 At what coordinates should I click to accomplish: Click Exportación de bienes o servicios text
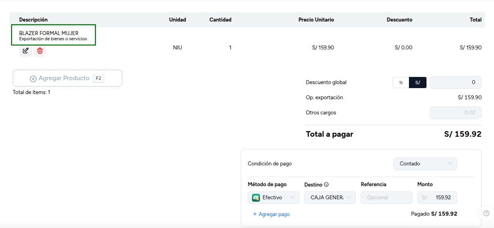coord(53,39)
